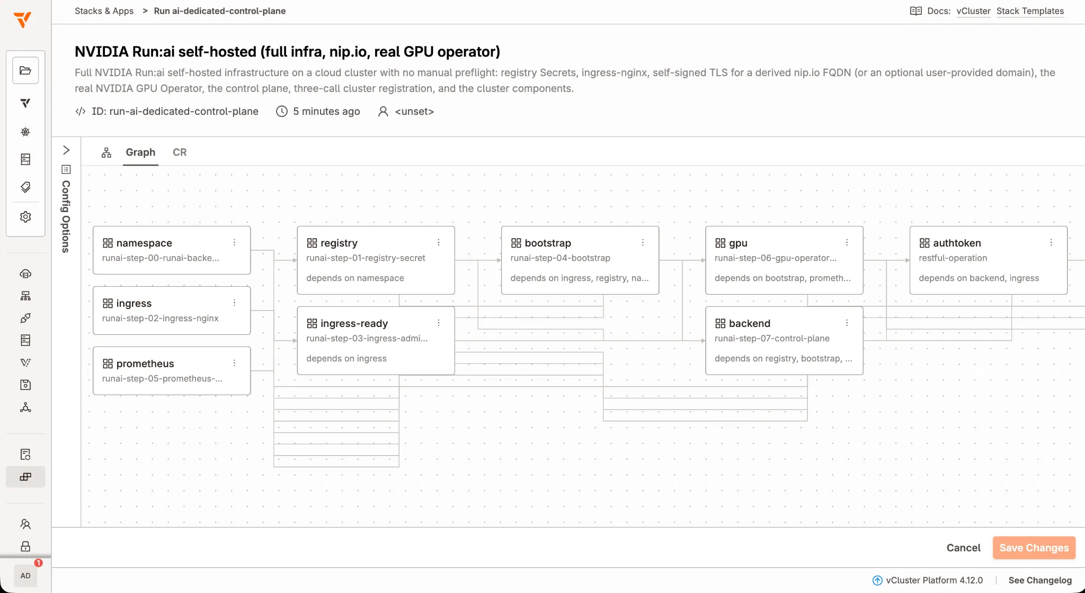1085x593 pixels.
Task: Click the ID run-ai-dedicated-control-plane text
Action: click(x=175, y=112)
